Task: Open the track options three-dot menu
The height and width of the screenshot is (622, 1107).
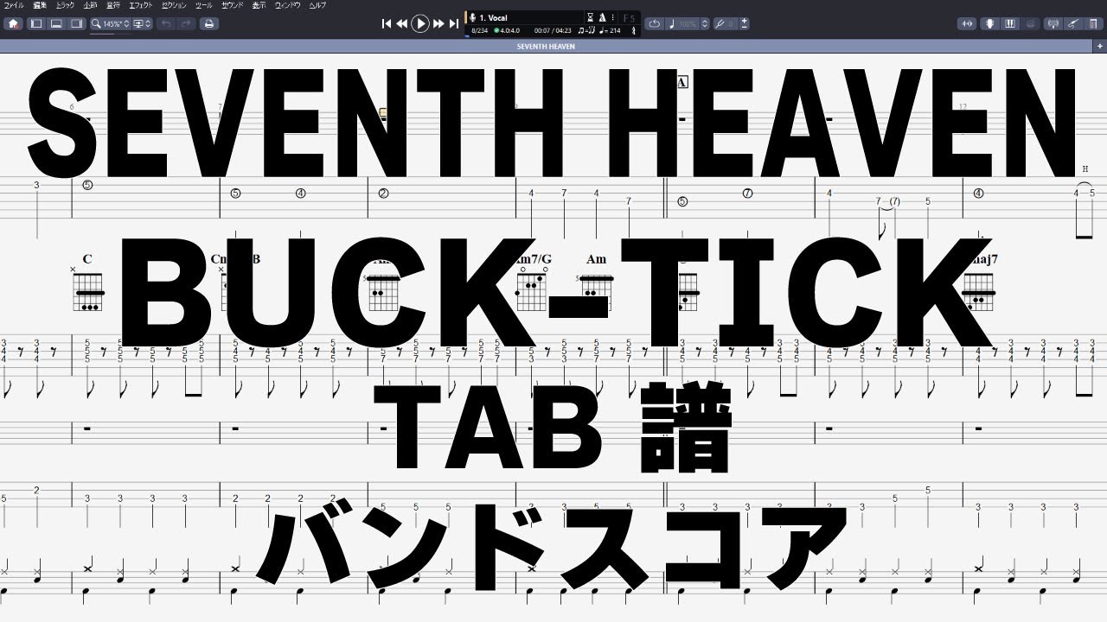Action: point(613,16)
